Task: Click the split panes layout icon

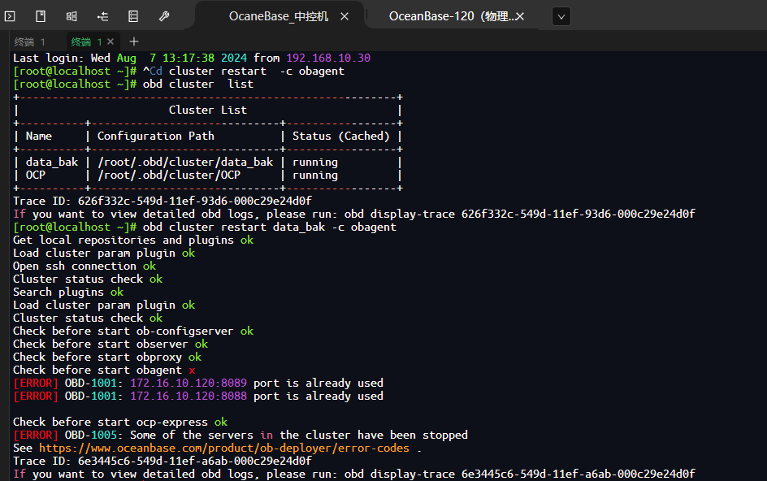Action: 71,16
